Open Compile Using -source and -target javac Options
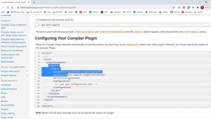 13,34
